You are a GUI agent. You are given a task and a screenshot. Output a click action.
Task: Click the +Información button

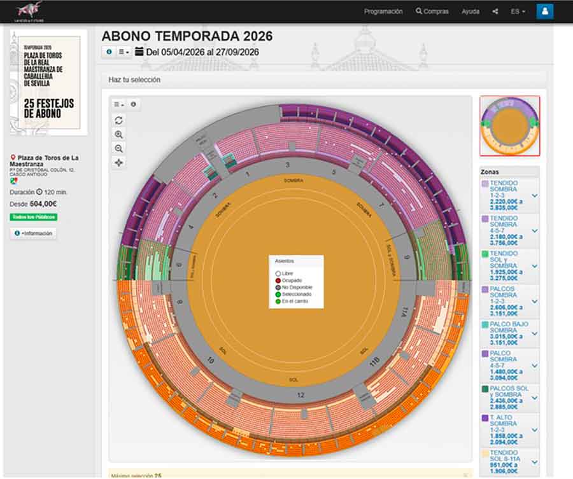(33, 233)
